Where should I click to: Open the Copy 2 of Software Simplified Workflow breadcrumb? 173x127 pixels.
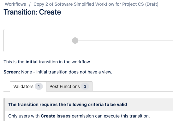[x=96, y=4]
